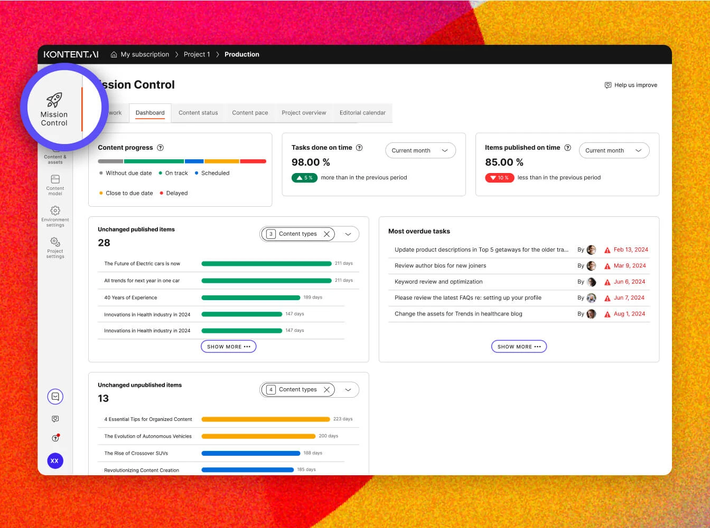
Task: Click the home icon in breadcrumb
Action: [x=114, y=54]
